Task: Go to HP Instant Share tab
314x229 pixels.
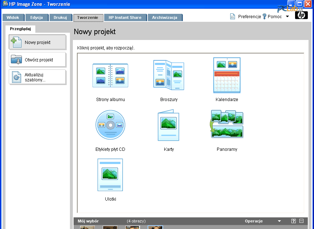Action: [125, 17]
